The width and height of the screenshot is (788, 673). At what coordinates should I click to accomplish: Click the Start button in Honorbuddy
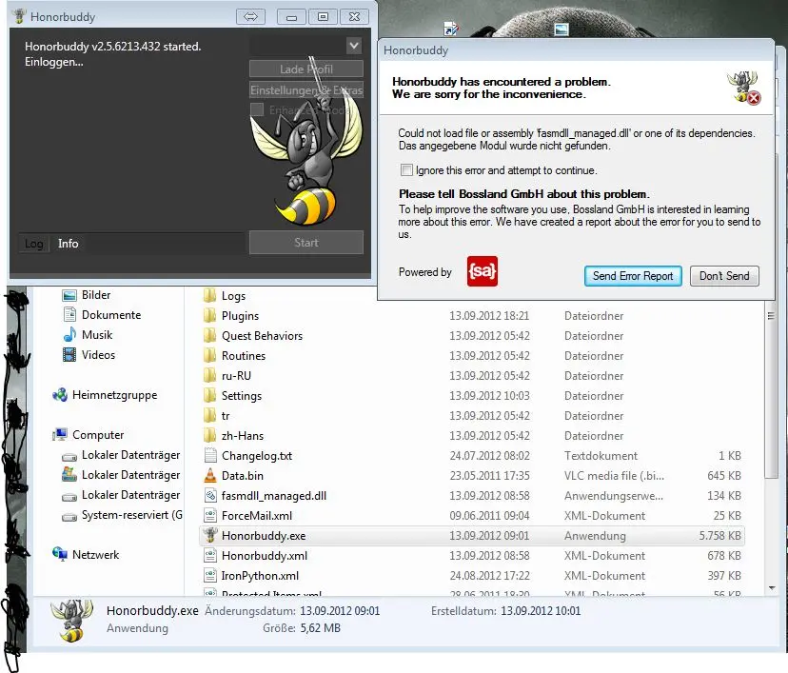306,242
